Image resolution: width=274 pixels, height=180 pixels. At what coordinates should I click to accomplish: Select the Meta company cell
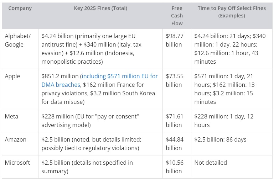[11, 116]
